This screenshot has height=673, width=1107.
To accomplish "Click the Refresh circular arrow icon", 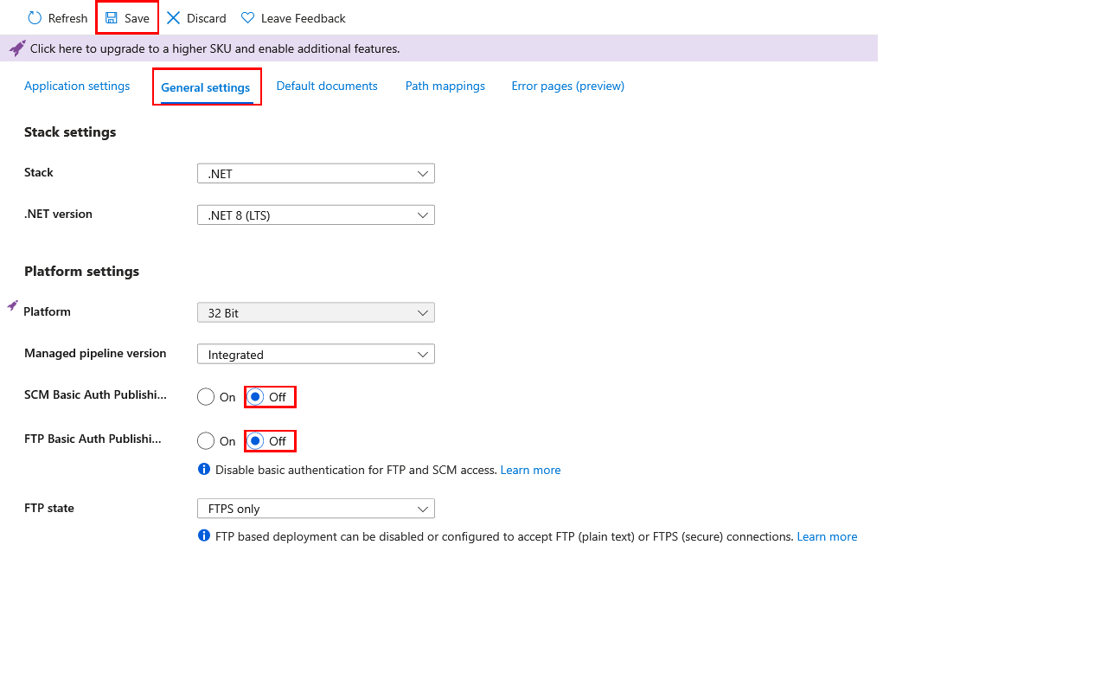I will [x=35, y=18].
